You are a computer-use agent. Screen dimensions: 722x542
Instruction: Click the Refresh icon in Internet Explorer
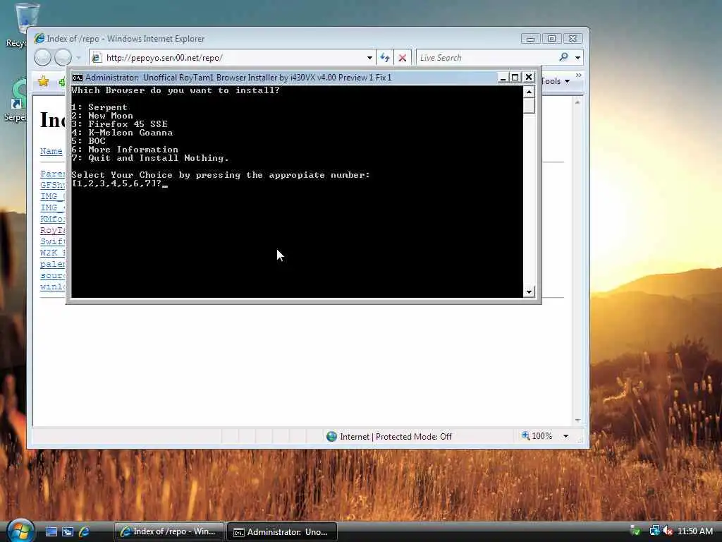click(385, 58)
